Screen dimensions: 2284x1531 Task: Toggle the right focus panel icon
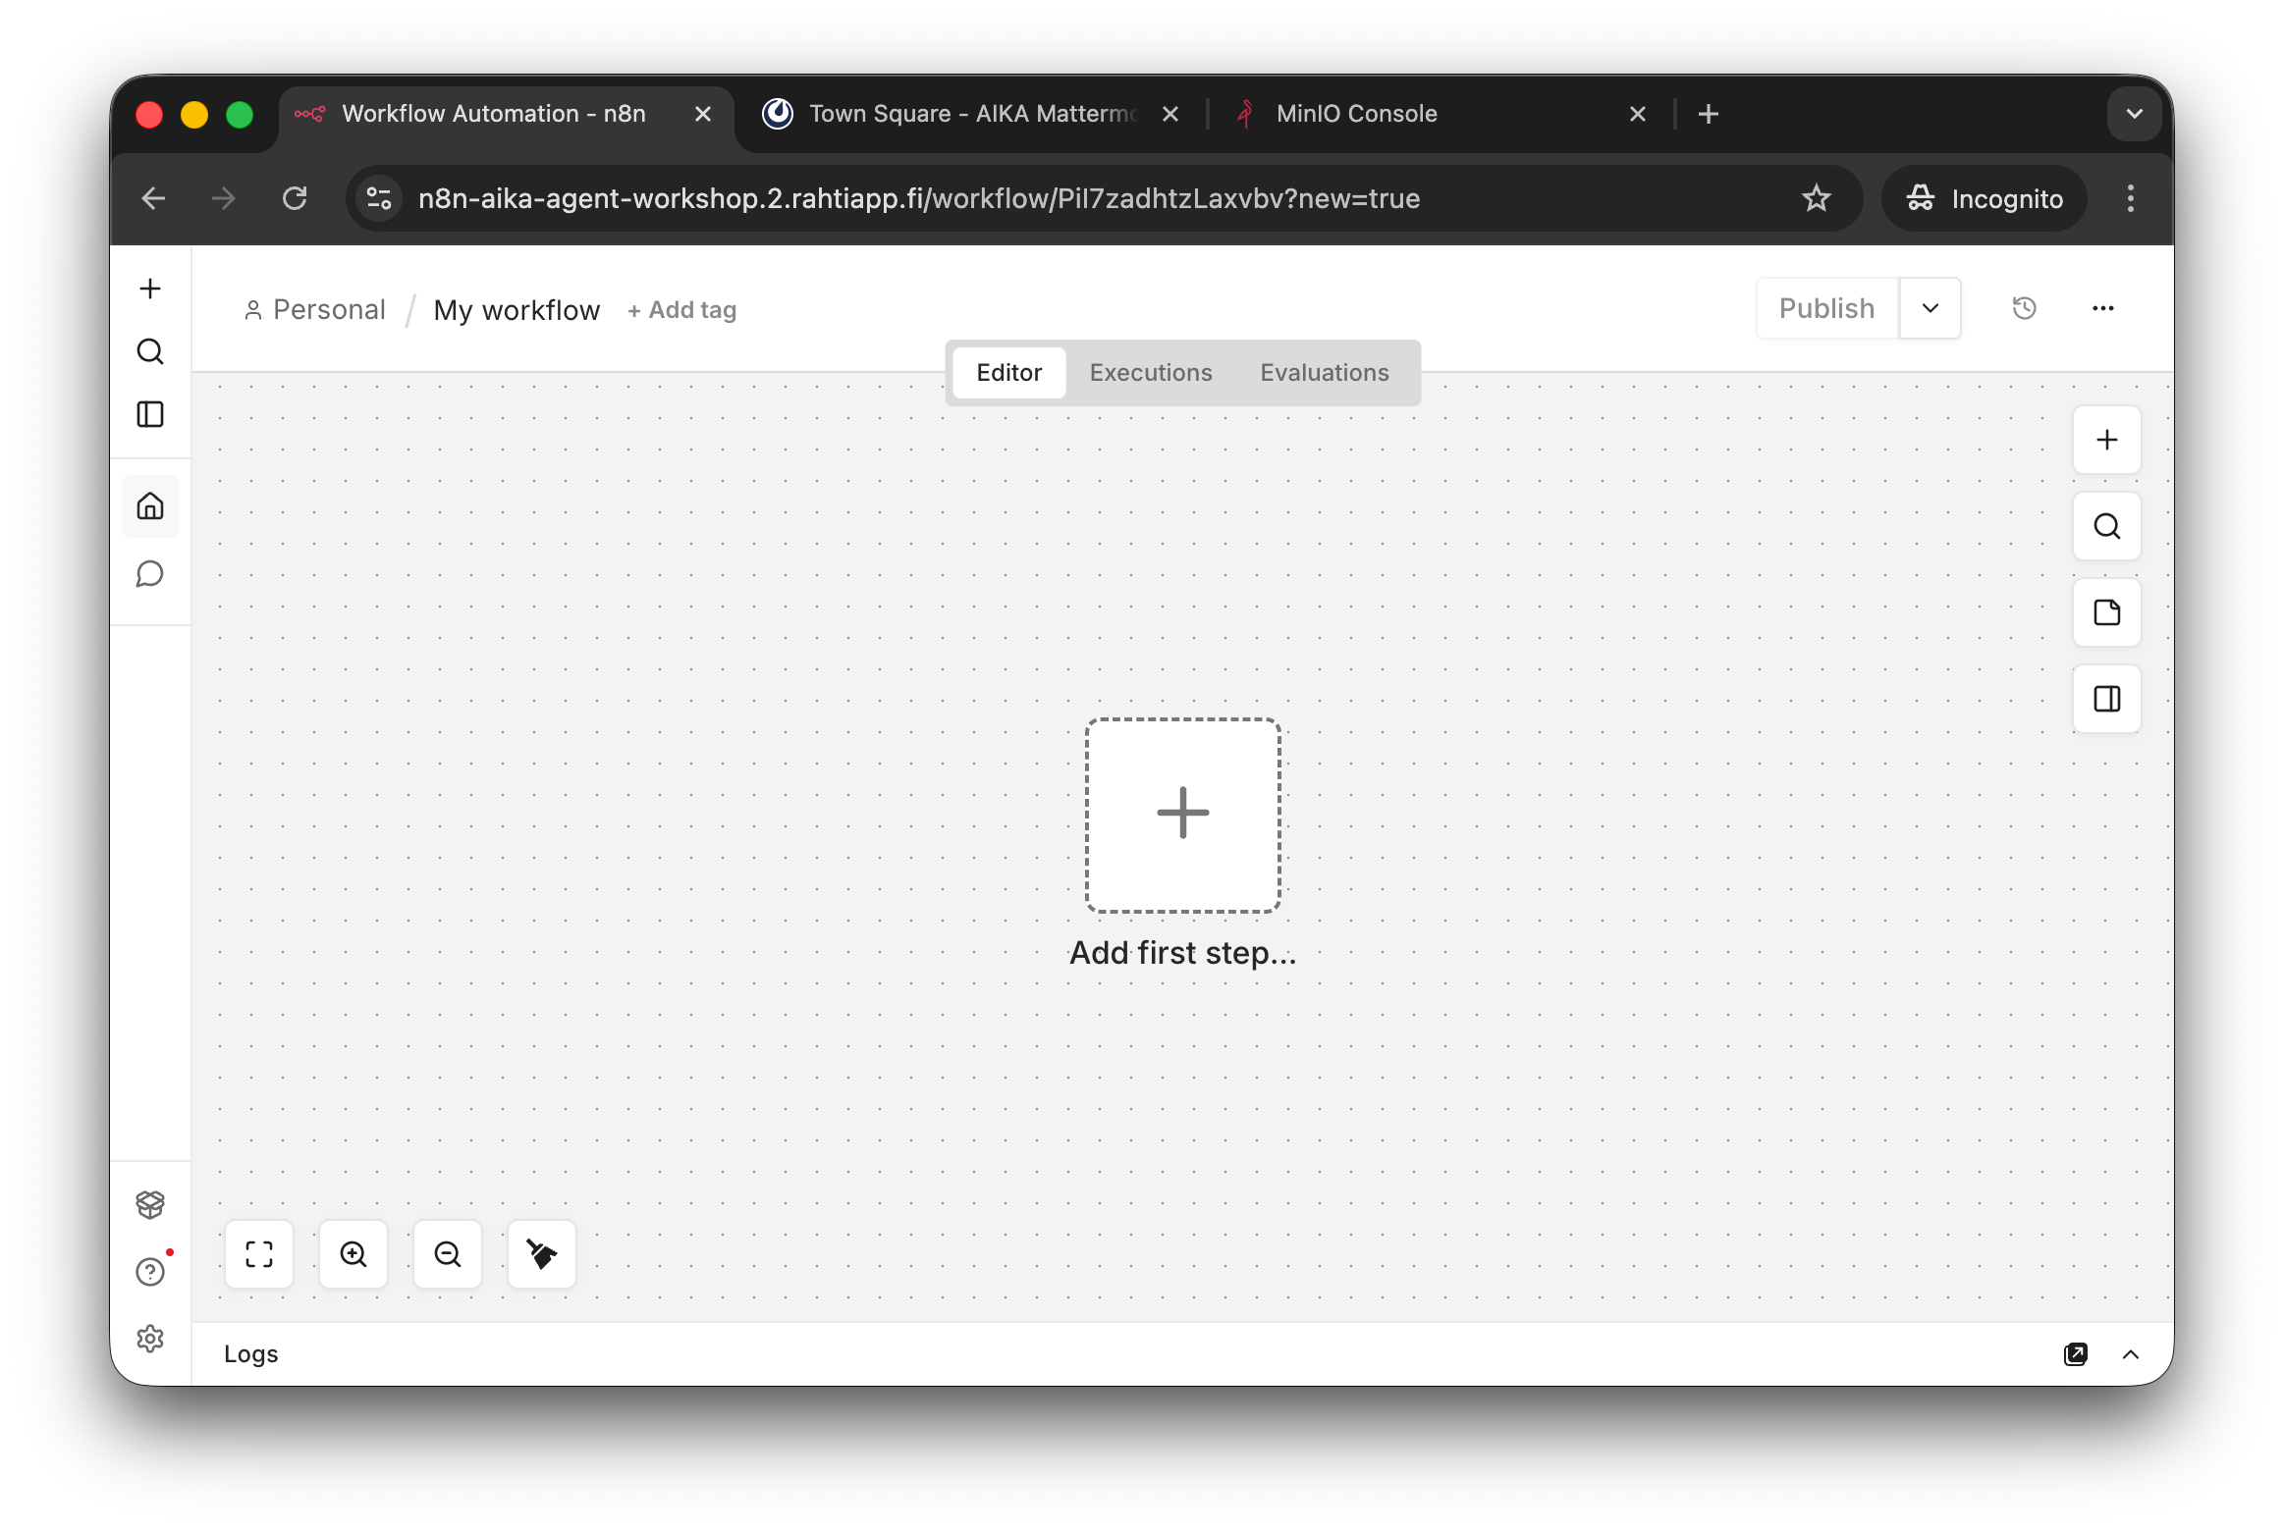[2106, 699]
